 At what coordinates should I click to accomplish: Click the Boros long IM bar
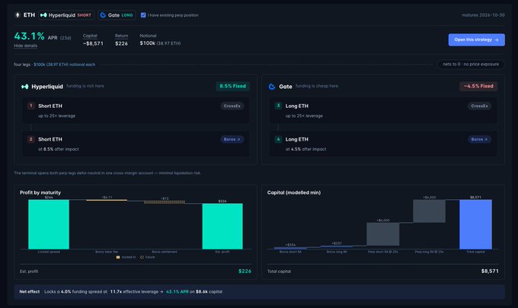pyautogui.click(x=337, y=246)
